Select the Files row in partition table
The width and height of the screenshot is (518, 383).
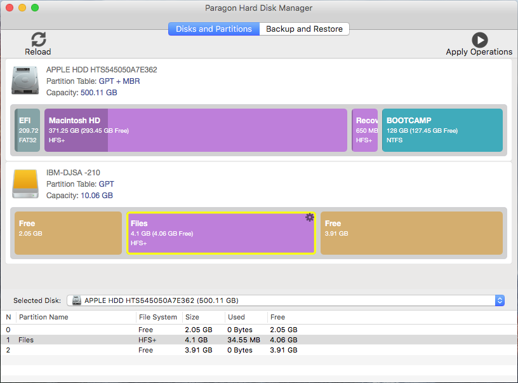tap(259, 340)
